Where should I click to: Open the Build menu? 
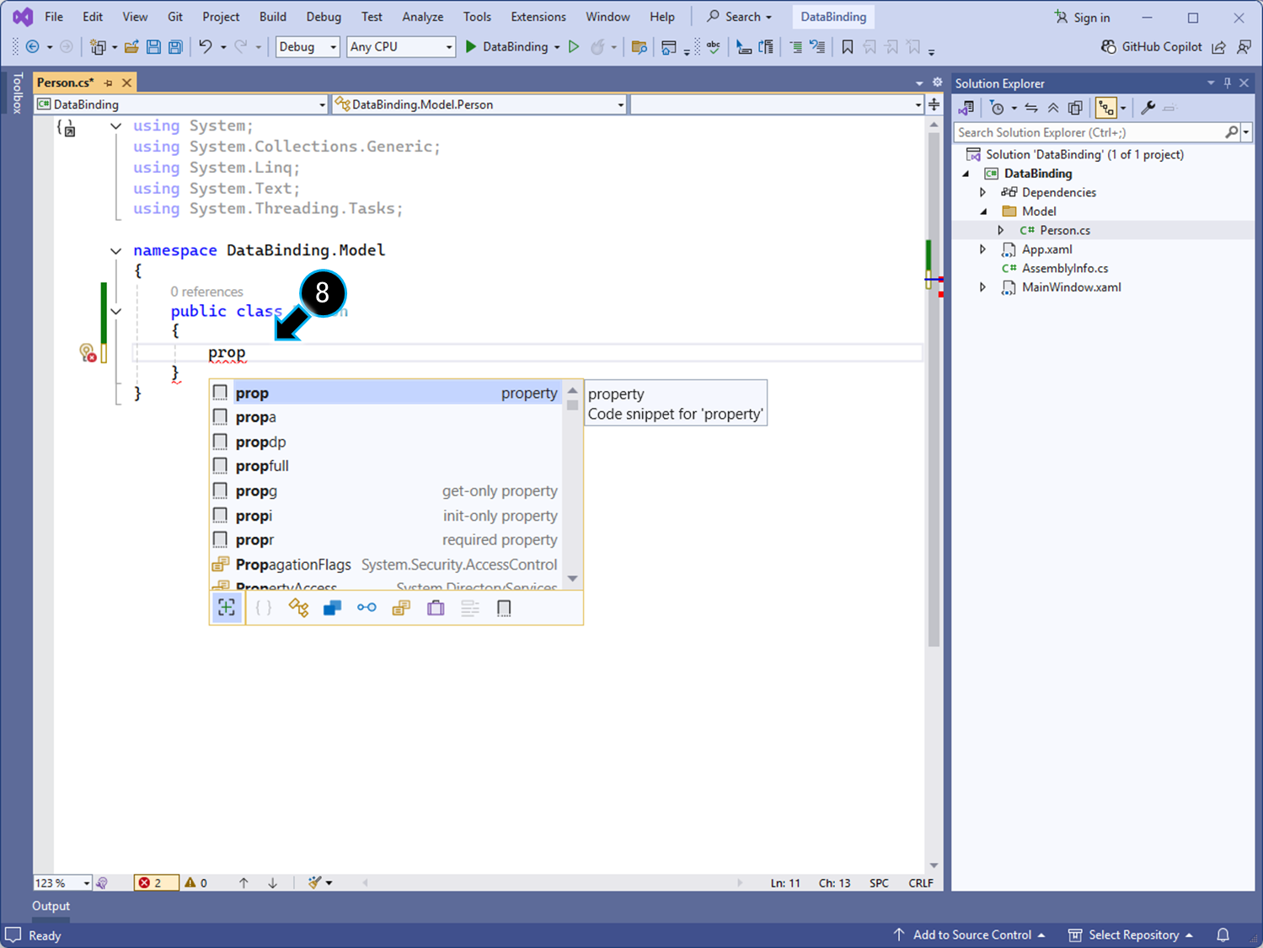coord(273,17)
